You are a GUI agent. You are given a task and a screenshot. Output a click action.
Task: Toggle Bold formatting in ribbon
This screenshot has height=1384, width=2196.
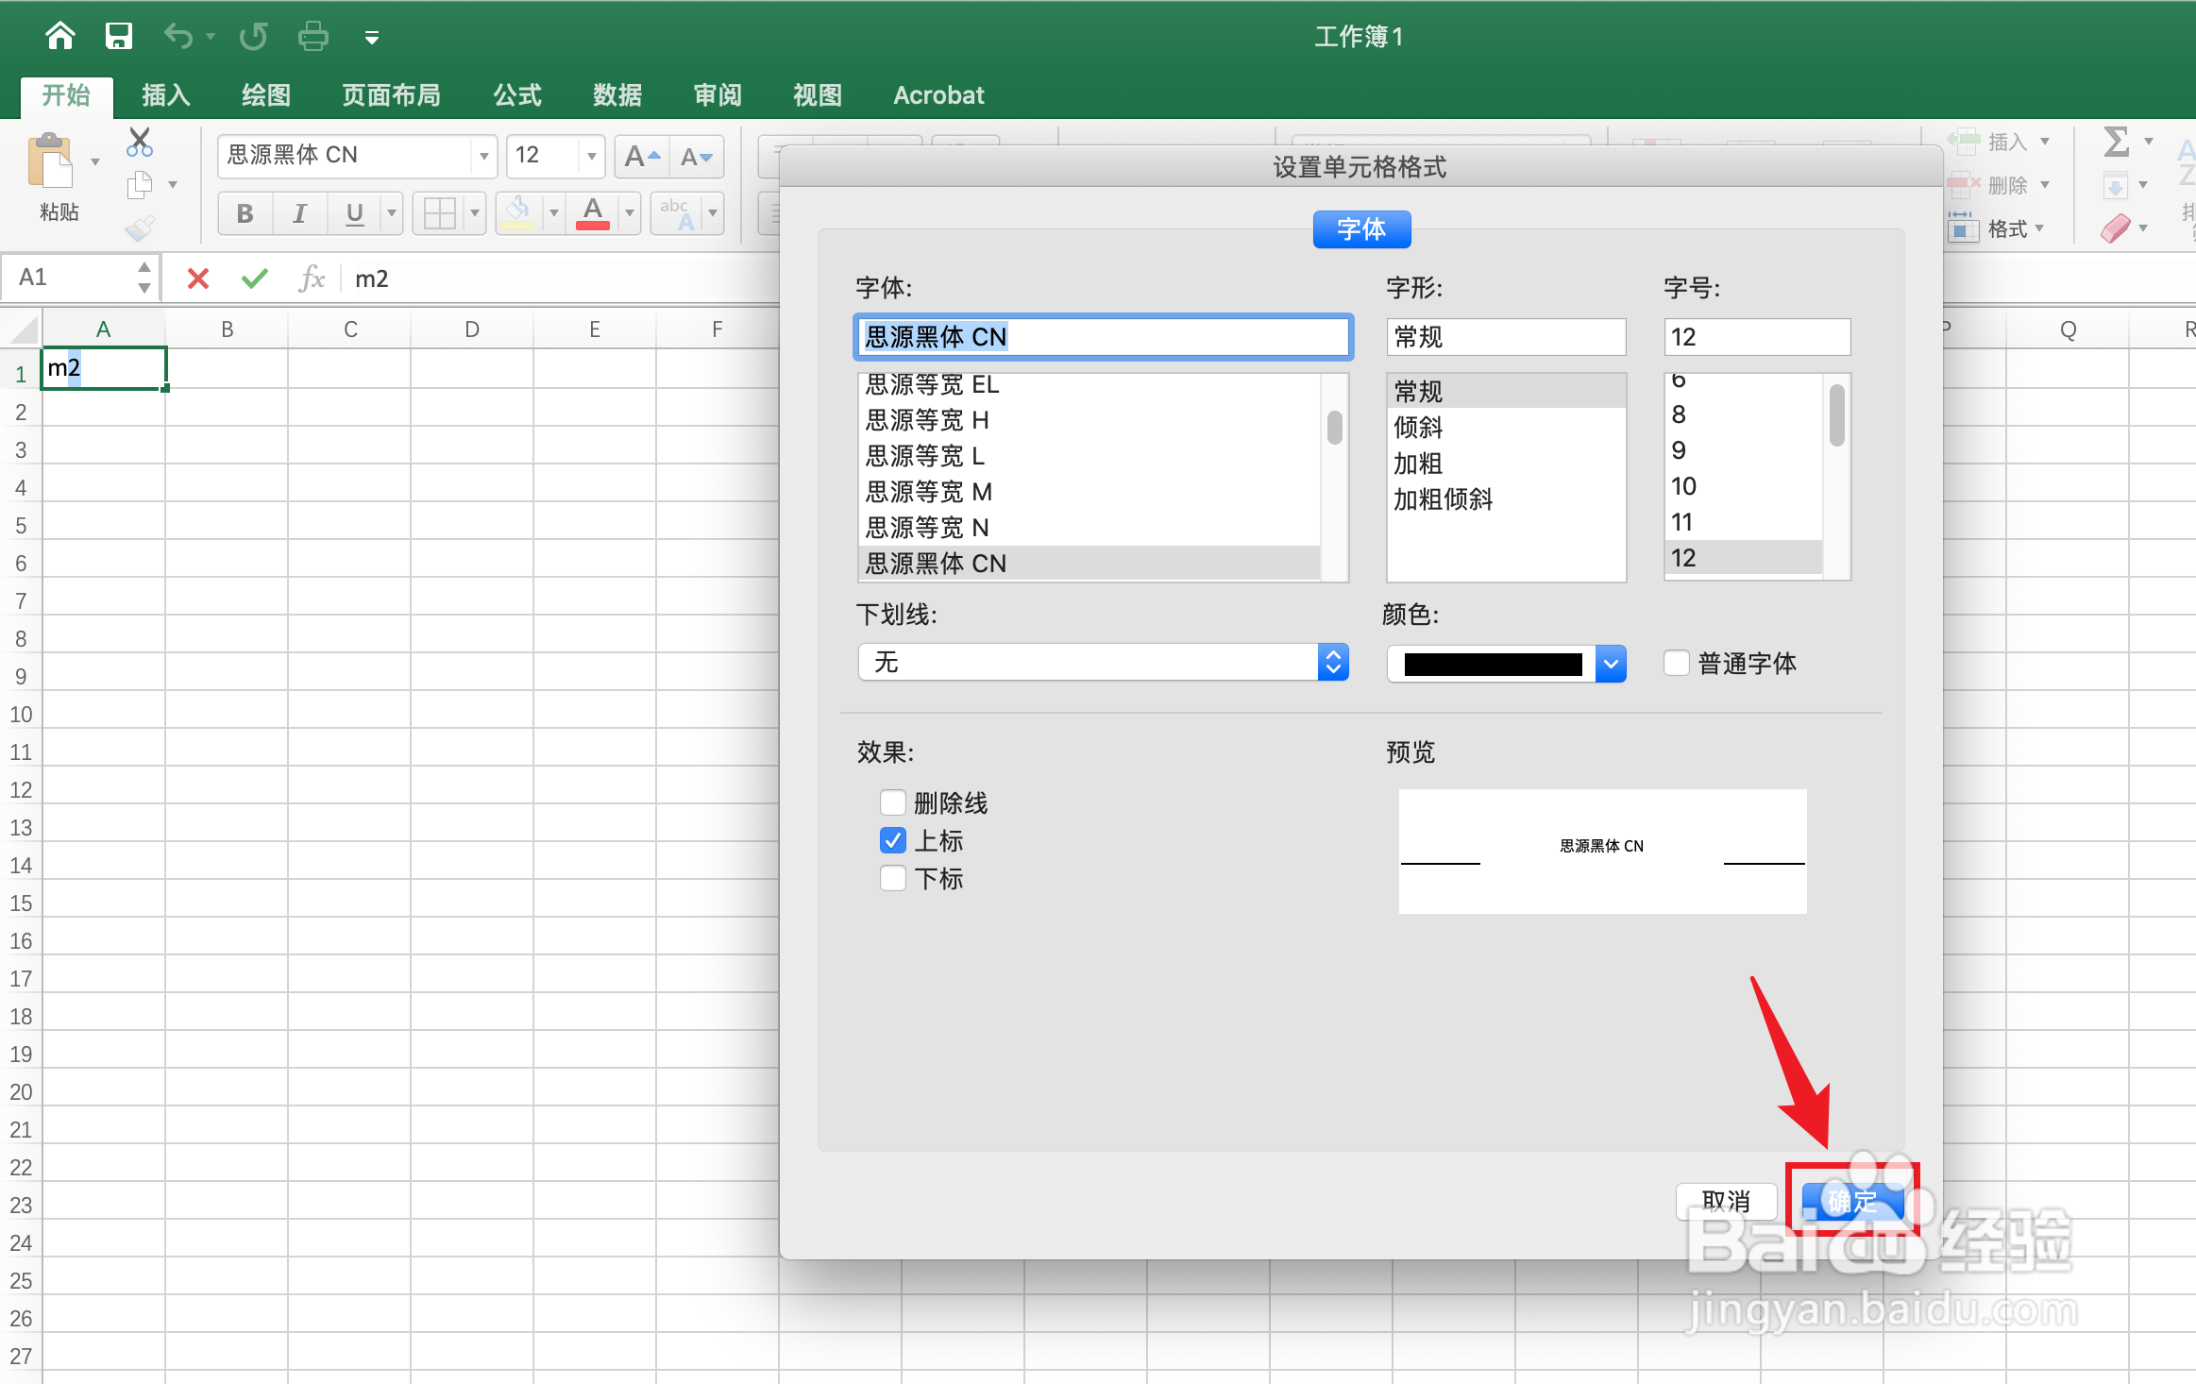(x=245, y=213)
